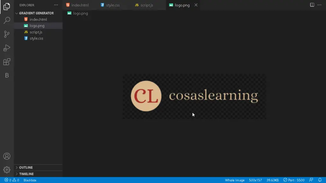Open script.js in the file tree
The width and height of the screenshot is (326, 183).
tap(36, 32)
